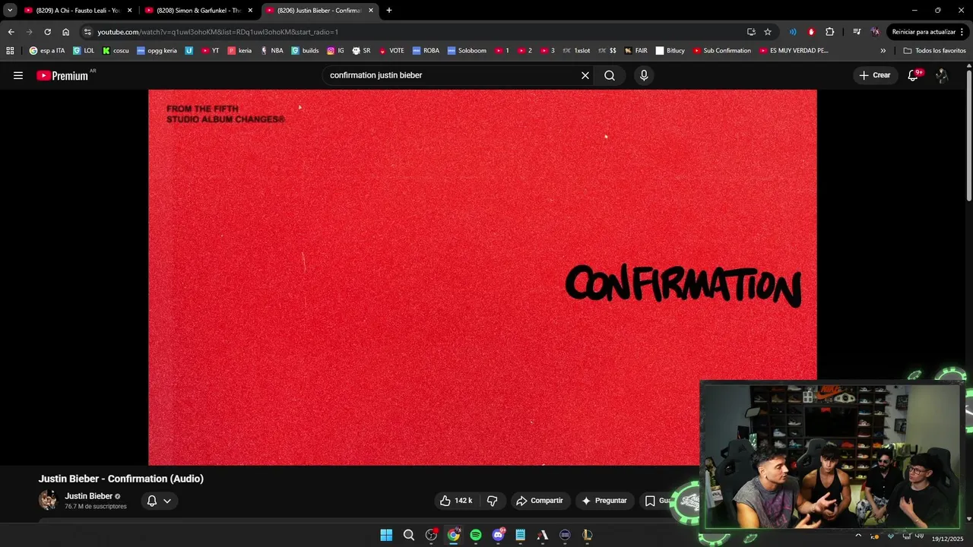Open the tab search dropdown arrow
This screenshot has height=547, width=973.
pos(10,11)
